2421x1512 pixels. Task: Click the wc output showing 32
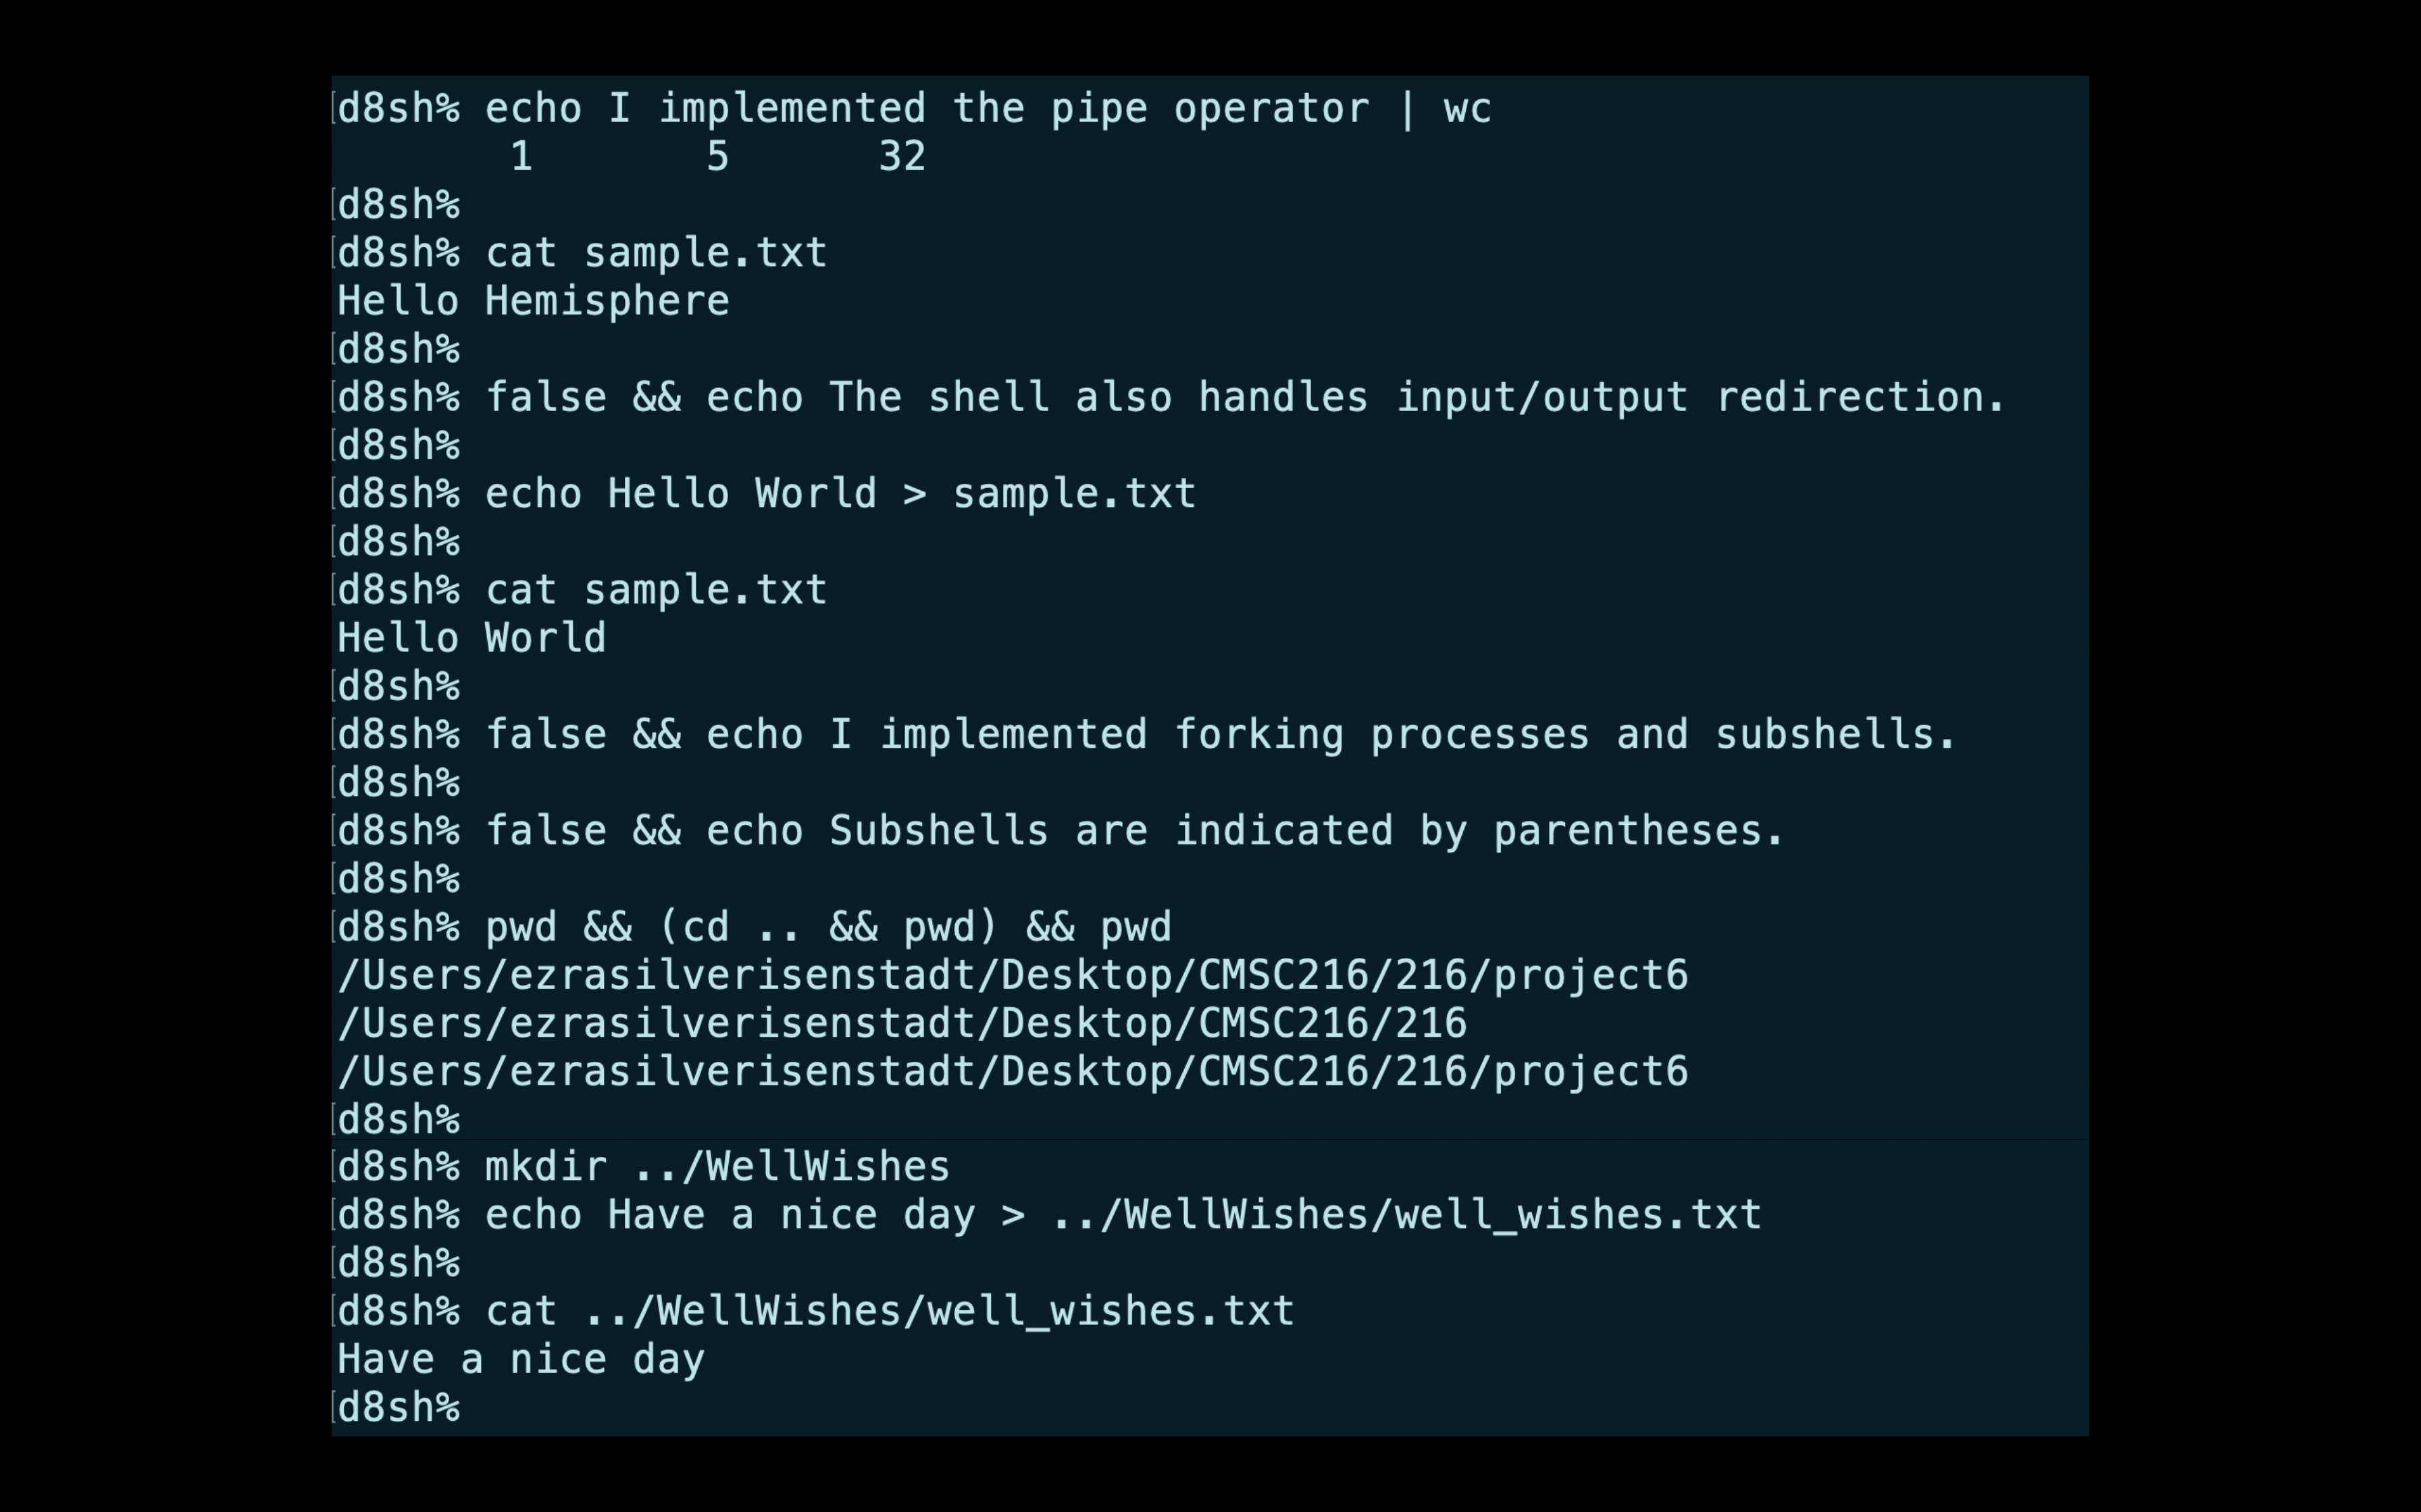(901, 157)
